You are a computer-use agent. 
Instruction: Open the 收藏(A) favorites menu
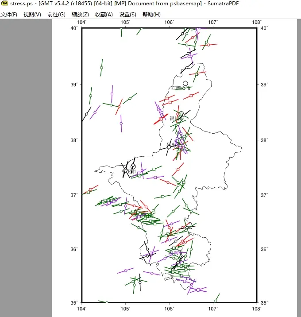(x=104, y=15)
